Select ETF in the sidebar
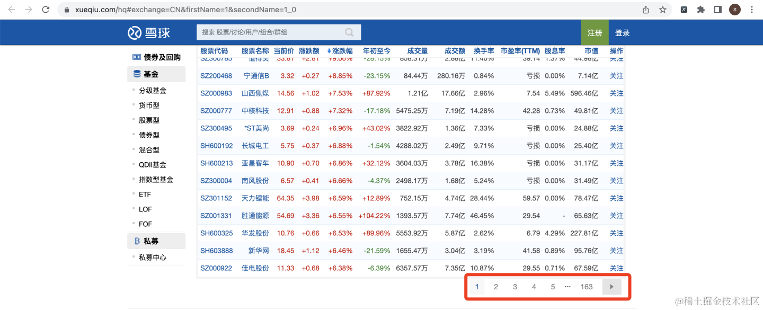763x310 pixels. click(145, 194)
